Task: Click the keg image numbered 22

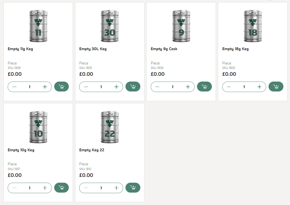Action: point(110,127)
